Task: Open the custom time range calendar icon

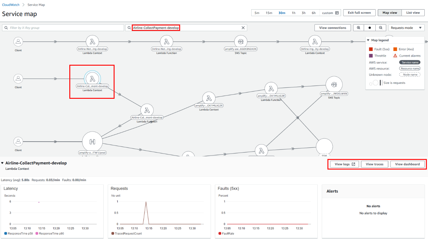Action: coord(336,13)
